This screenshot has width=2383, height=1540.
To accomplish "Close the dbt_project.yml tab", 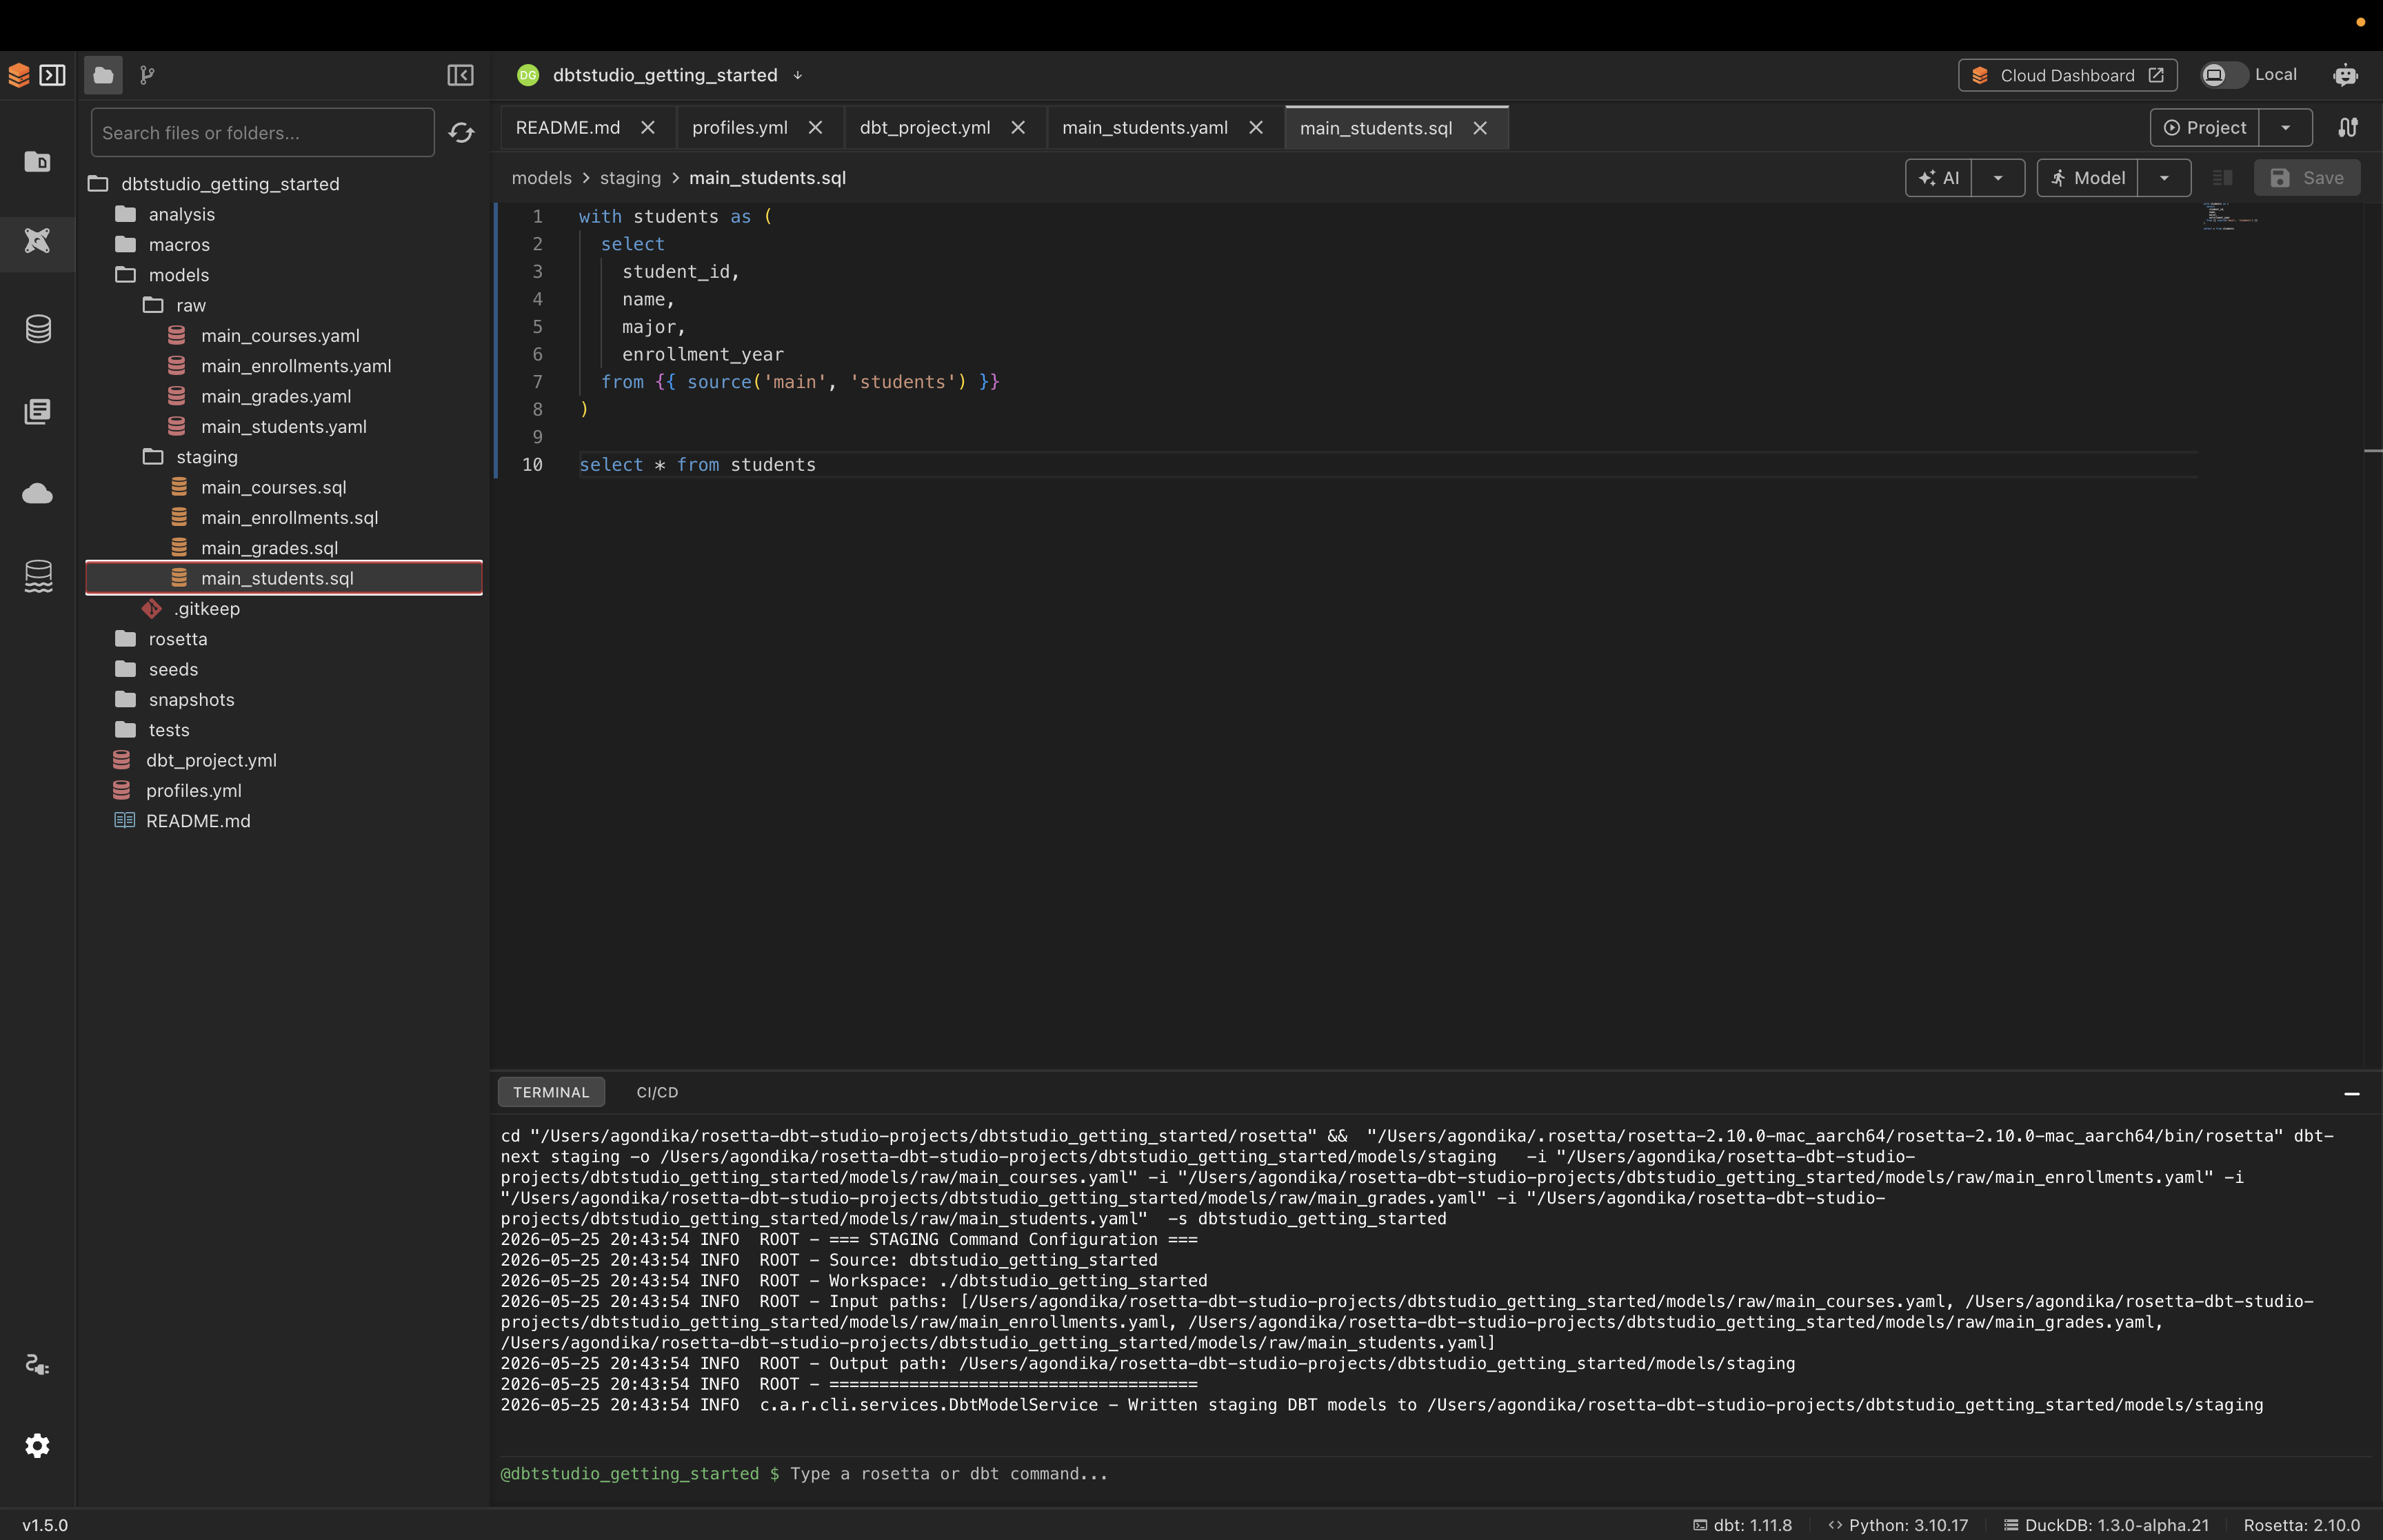I will (1018, 128).
